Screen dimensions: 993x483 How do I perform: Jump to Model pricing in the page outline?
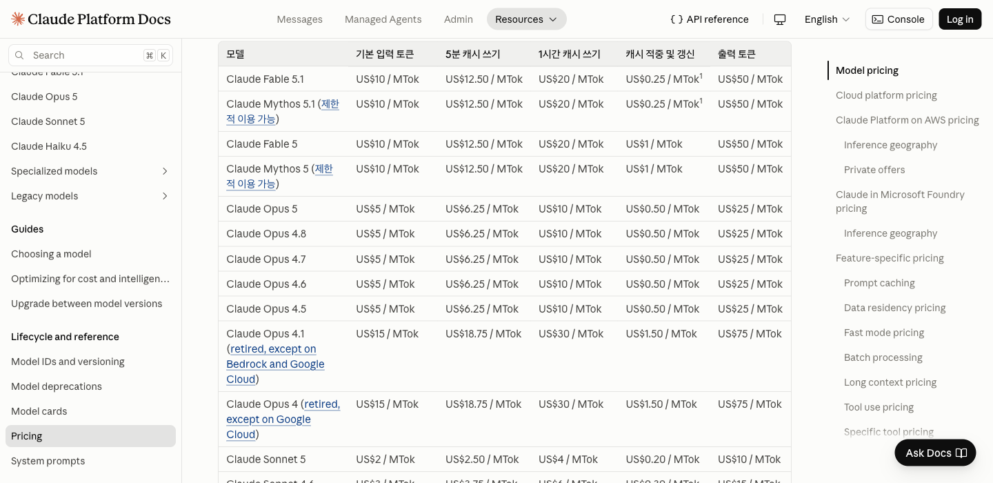[x=867, y=70]
